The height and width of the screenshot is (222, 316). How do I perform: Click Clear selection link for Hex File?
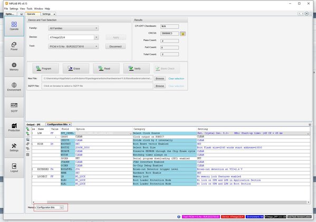pyautogui.click(x=176, y=79)
